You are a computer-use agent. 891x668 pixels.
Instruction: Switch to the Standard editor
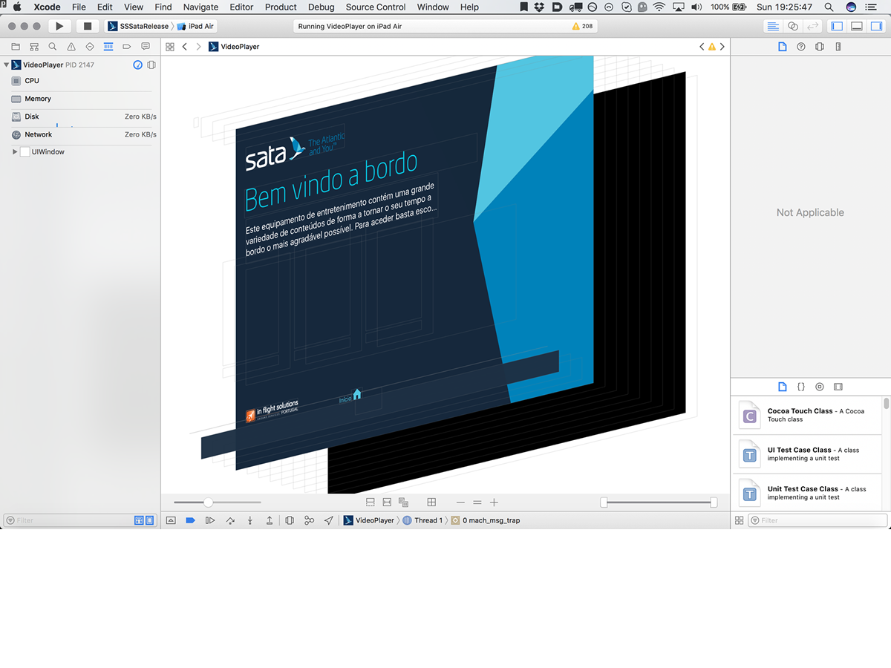(x=773, y=26)
